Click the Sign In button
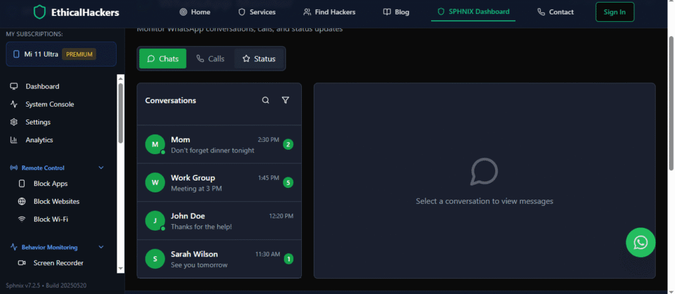The image size is (675, 294). pyautogui.click(x=614, y=12)
